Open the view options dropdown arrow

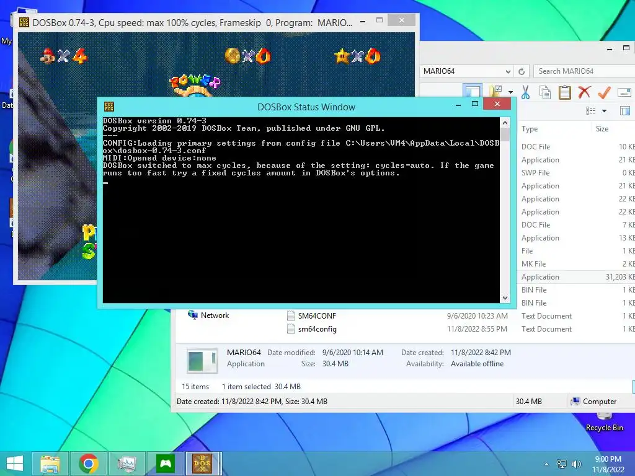[x=604, y=110]
